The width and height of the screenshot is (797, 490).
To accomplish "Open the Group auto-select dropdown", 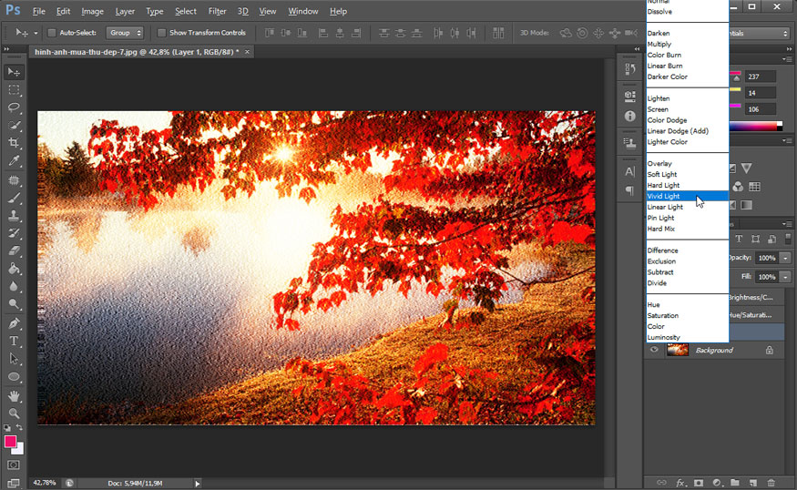I will (x=125, y=33).
